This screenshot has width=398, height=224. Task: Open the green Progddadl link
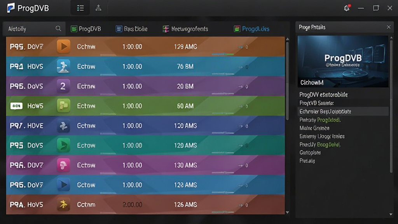[x=329, y=120]
